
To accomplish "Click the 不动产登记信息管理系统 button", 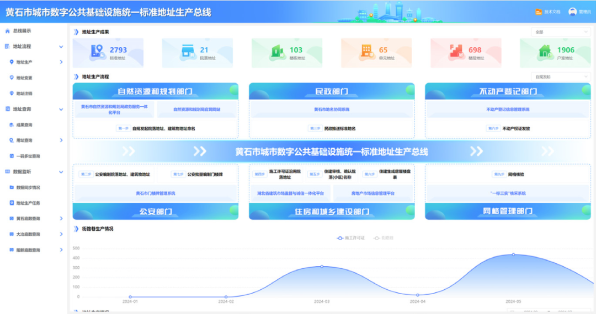I will [x=508, y=110].
